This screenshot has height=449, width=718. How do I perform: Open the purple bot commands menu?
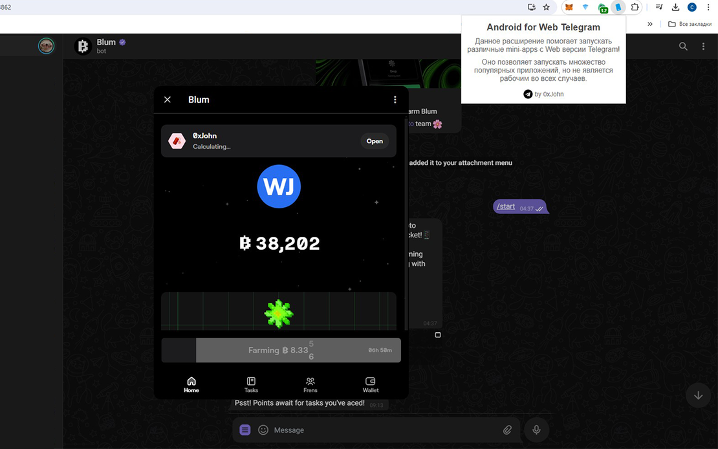point(245,430)
